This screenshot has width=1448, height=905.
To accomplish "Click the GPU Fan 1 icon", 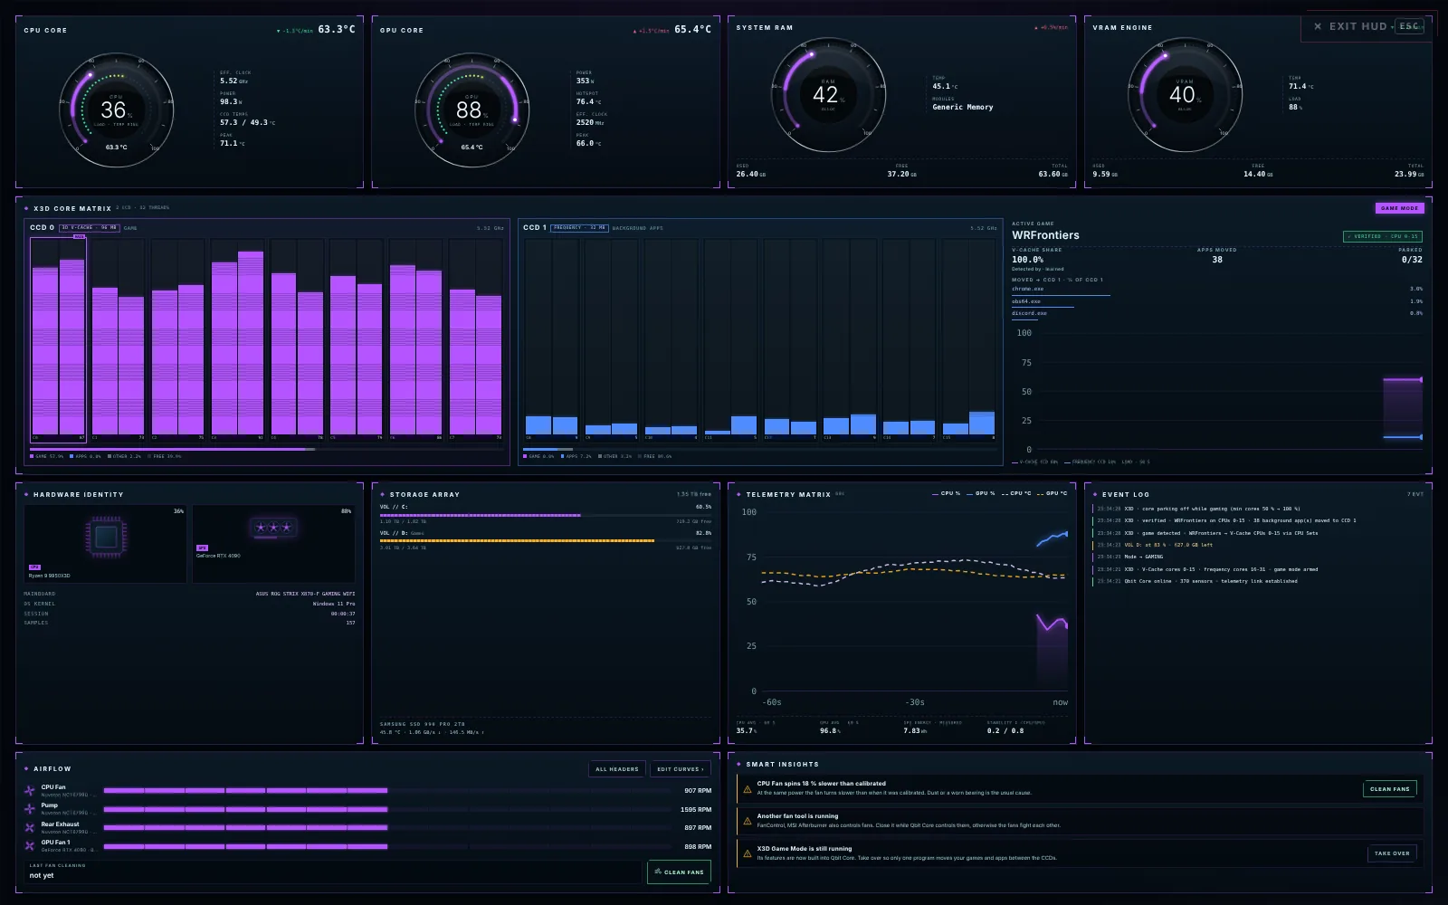I will [x=30, y=845].
